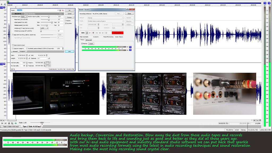Click the green scrub tool icon in the transport bar

[16, 123]
